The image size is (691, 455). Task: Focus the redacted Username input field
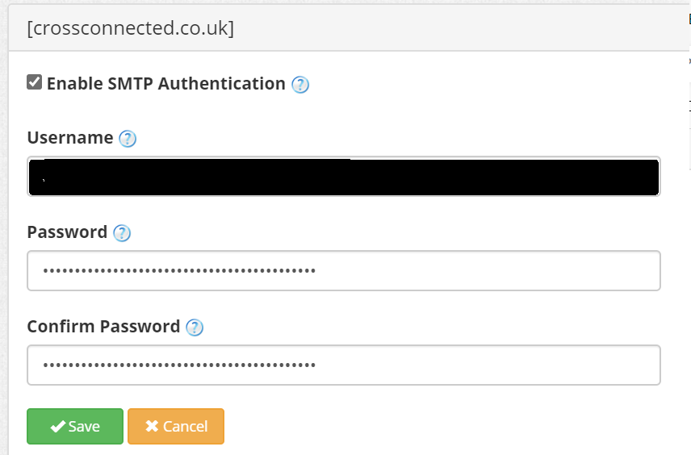tap(344, 176)
